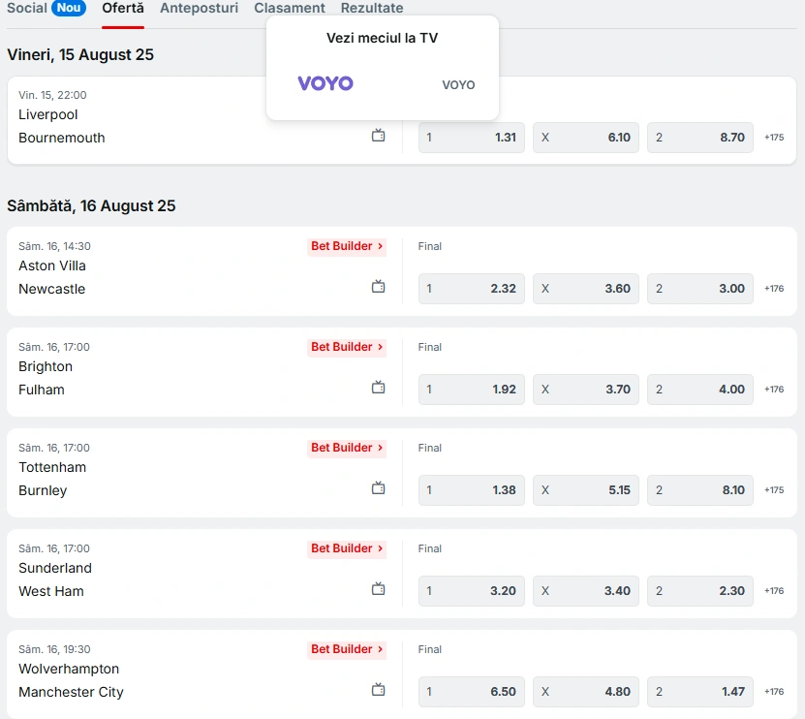Click the Sunderland team name
This screenshot has width=805, height=719.
pyautogui.click(x=55, y=568)
